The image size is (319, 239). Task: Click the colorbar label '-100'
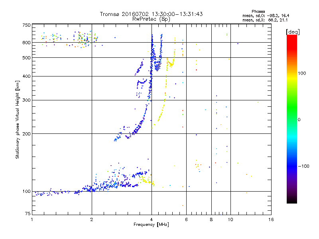tap(303, 166)
